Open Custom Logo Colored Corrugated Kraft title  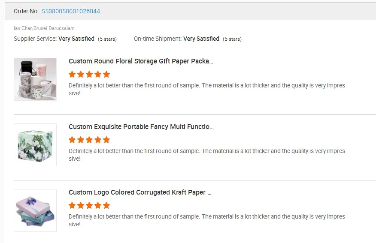pyautogui.click(x=140, y=192)
